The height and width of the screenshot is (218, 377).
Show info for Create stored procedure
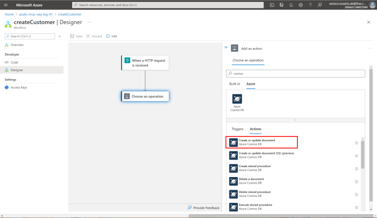pyautogui.click(x=357, y=169)
